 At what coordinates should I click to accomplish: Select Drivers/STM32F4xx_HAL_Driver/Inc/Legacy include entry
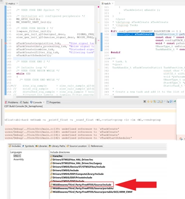click(76, 163)
